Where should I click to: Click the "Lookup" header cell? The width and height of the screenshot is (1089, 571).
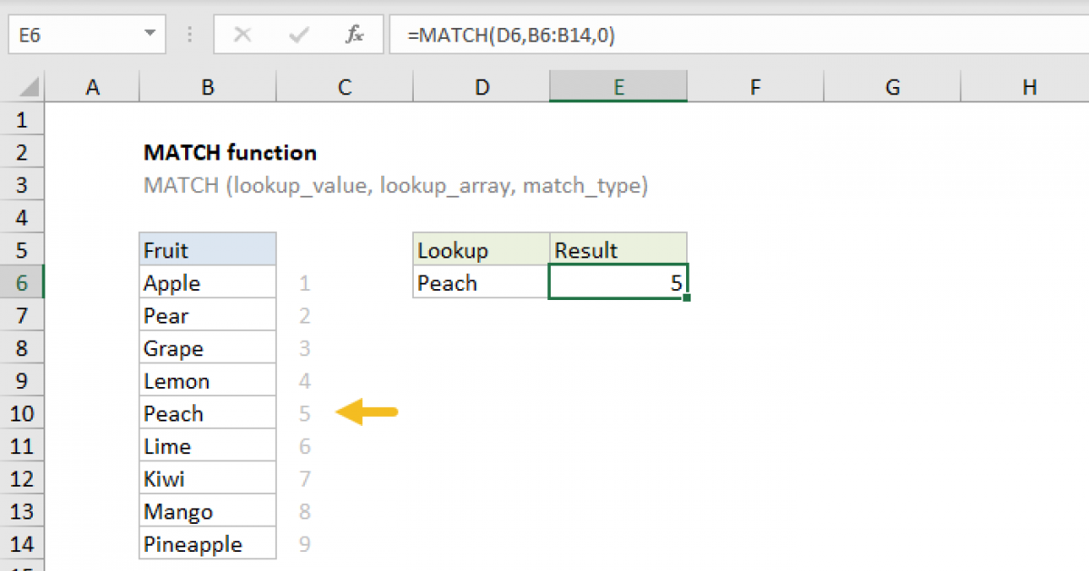[x=481, y=250]
